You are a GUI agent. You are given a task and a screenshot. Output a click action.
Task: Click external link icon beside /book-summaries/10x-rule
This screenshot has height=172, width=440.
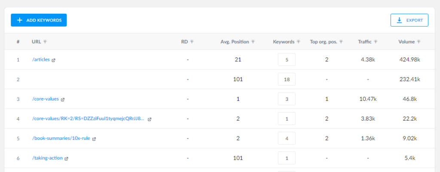pyautogui.click(x=94, y=139)
